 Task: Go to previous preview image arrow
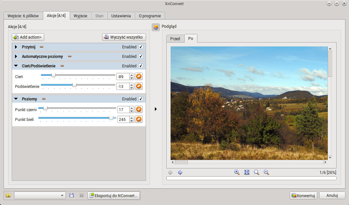click(x=170, y=172)
